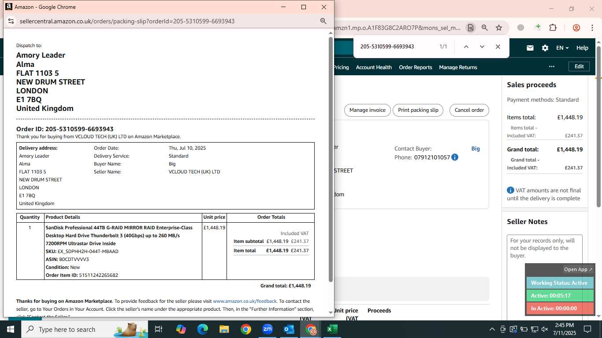Click the VAT amounts info icon
Screen dimensions: 602x338
pyautogui.click(x=510, y=190)
